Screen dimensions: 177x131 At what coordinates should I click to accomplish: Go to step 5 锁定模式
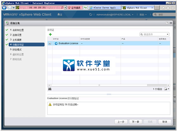[16, 50]
